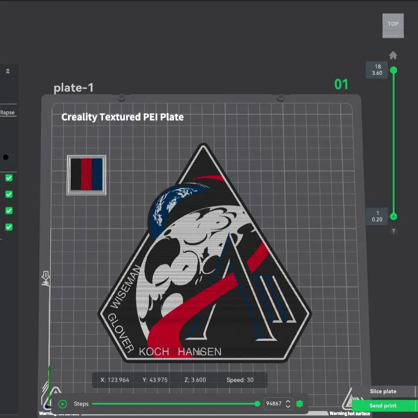Collapse the left panel with double chevron
Screen dimensions: 418x418
pos(8,71)
